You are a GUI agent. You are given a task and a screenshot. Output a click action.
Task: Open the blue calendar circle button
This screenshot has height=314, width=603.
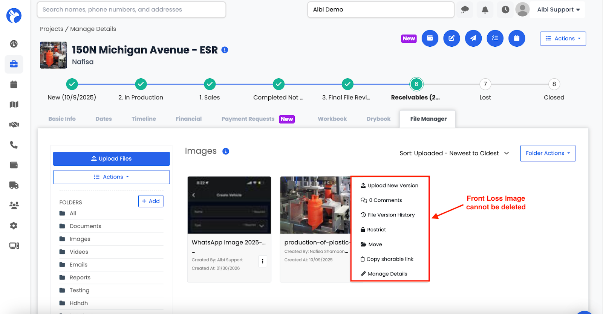click(x=516, y=38)
